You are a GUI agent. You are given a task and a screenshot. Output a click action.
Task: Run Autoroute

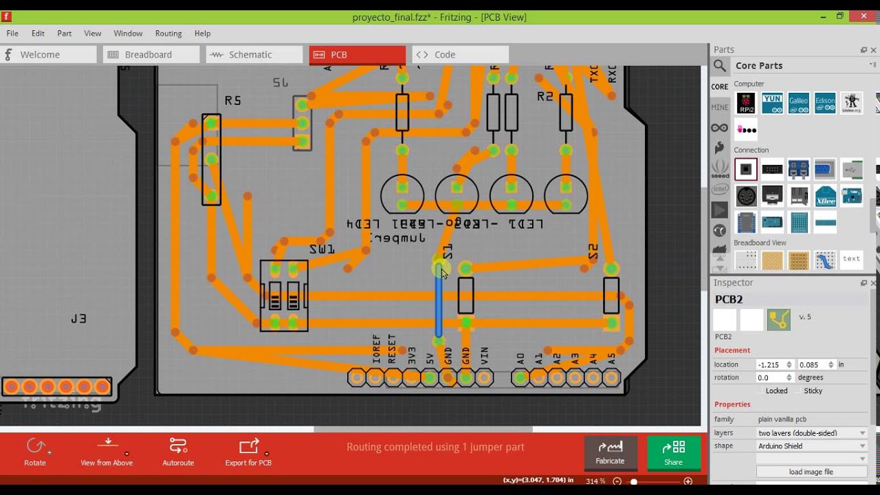pos(178,452)
